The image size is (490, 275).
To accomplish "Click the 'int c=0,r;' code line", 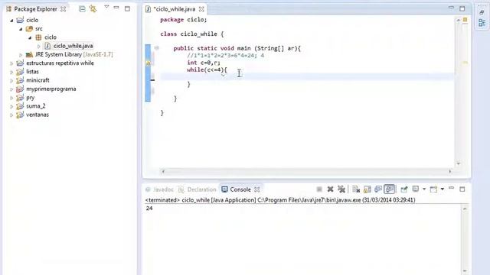I will (204, 63).
